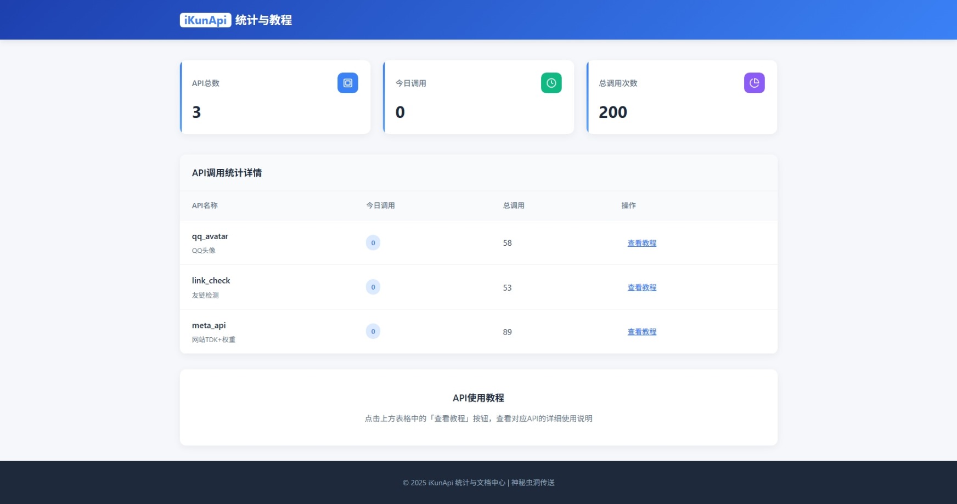Select the meta_api row labeled 网站TDK+权重

(214, 339)
